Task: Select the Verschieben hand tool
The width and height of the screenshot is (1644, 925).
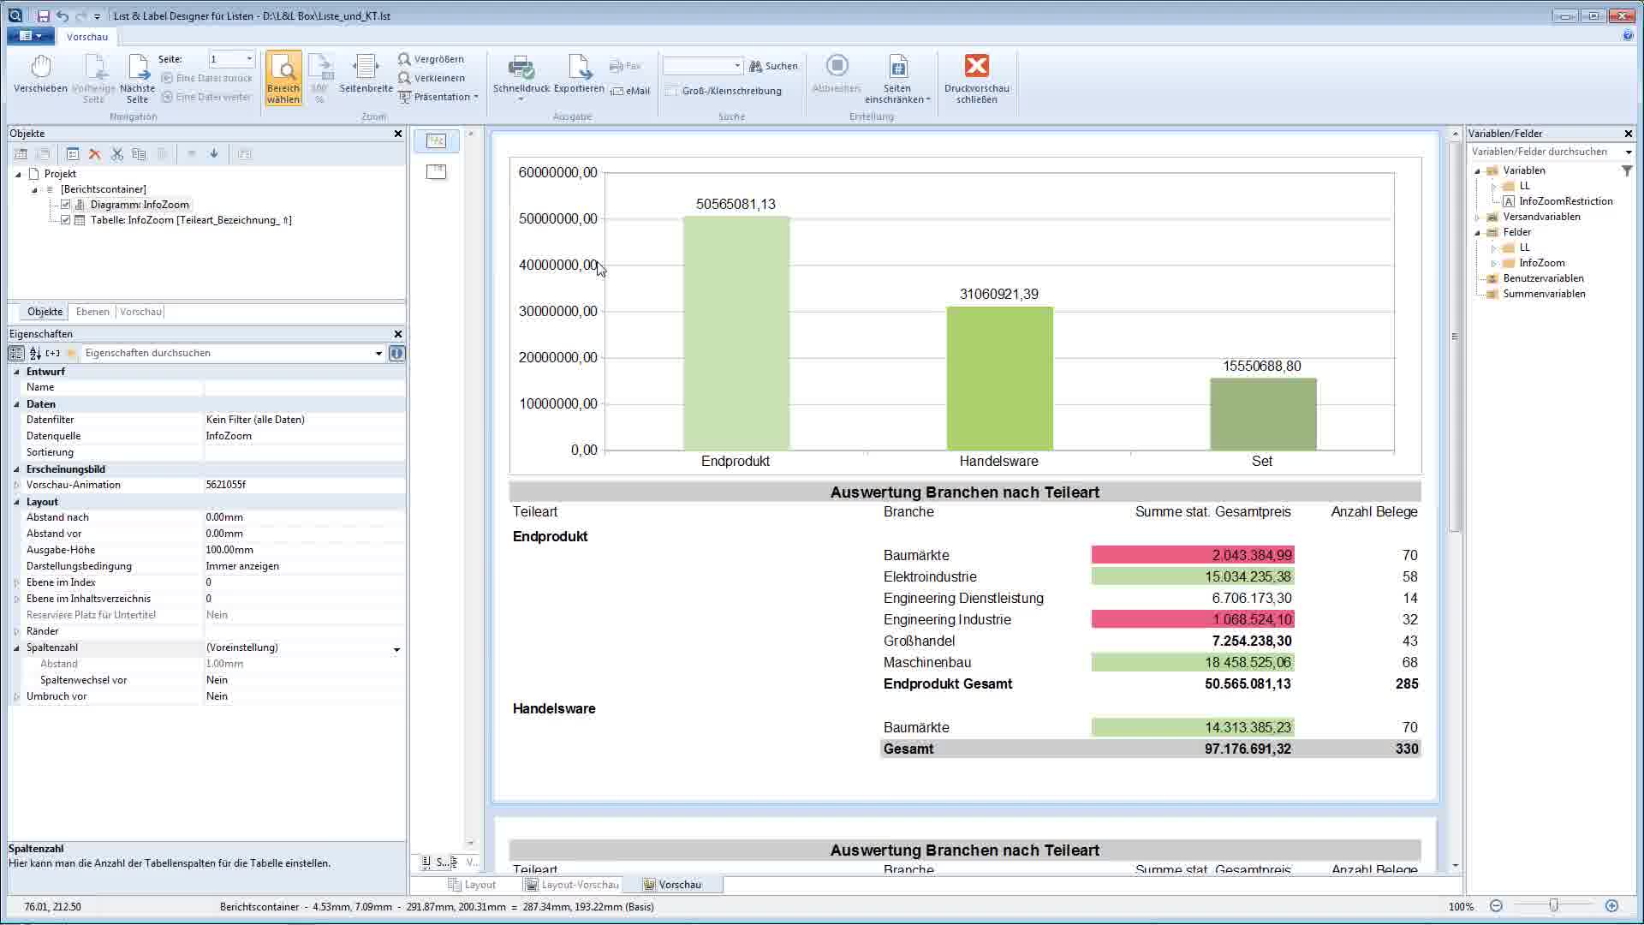Action: tap(40, 75)
